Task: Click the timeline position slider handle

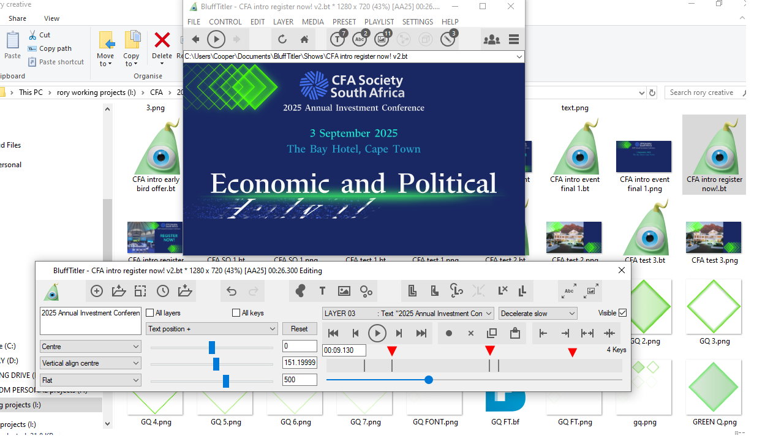Action: click(x=429, y=380)
